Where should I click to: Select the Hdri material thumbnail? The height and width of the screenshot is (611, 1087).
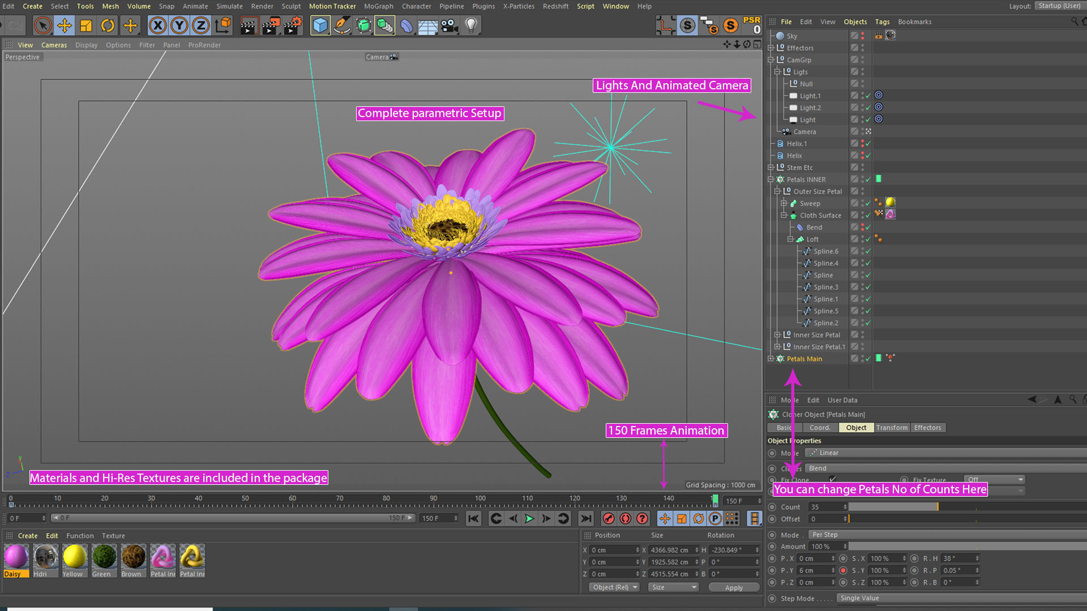45,557
